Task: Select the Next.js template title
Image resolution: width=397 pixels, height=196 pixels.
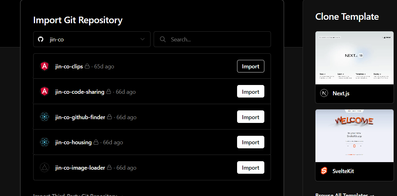Action: point(341,93)
